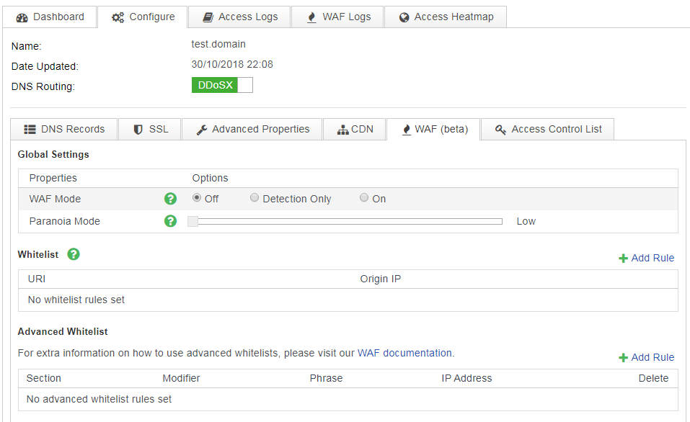
Task: Click the Paranoia Mode help icon
Action: tap(170, 221)
